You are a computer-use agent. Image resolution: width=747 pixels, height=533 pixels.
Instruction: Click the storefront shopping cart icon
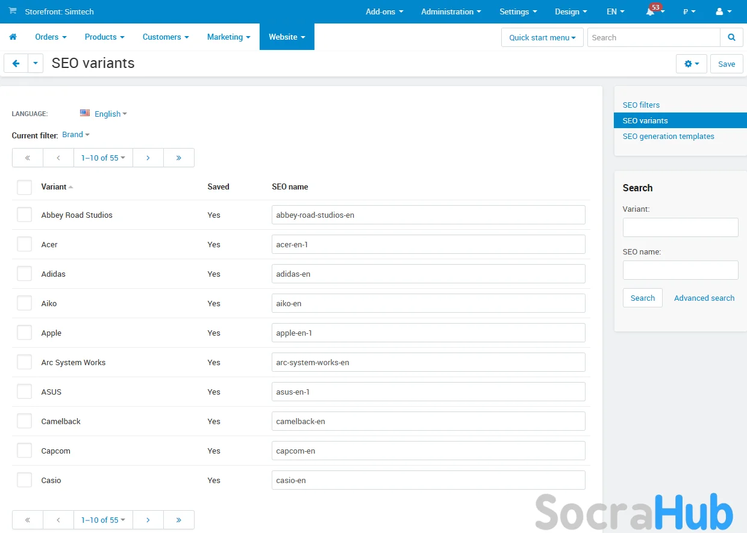coord(13,11)
